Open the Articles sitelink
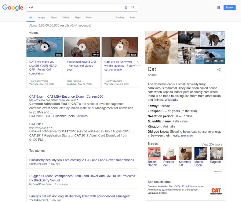 (82, 116)
